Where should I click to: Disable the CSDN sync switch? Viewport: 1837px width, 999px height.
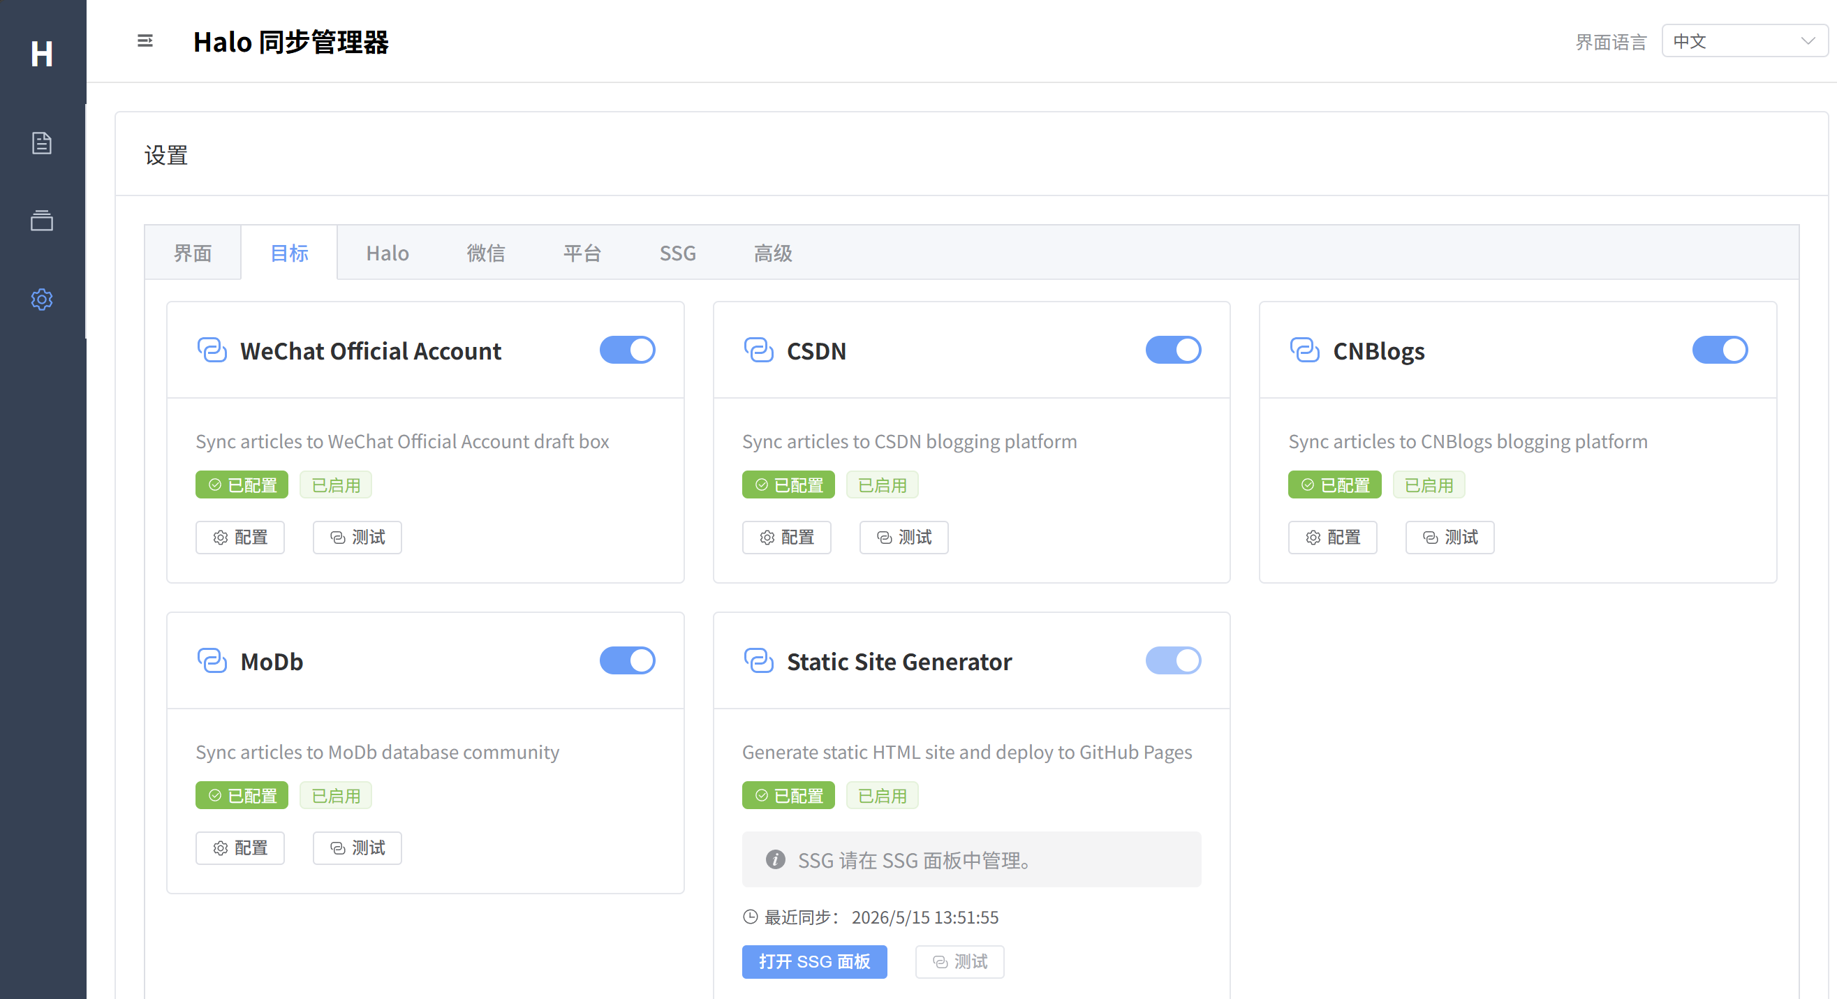[x=1173, y=350]
